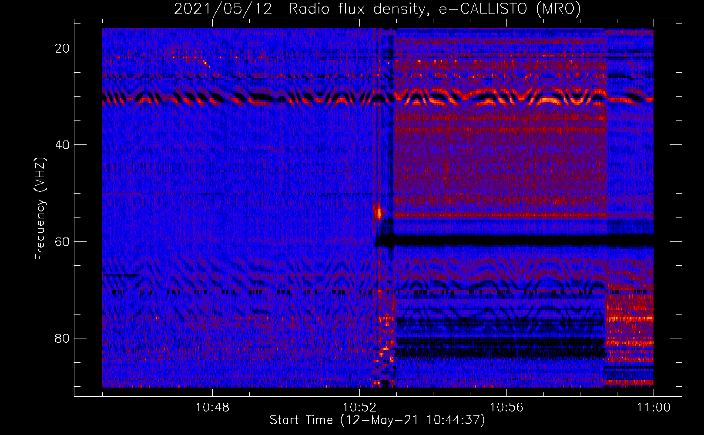704x435 pixels.
Task: Click the "Frequency (MHZ)" y-axis label
Action: [40, 209]
